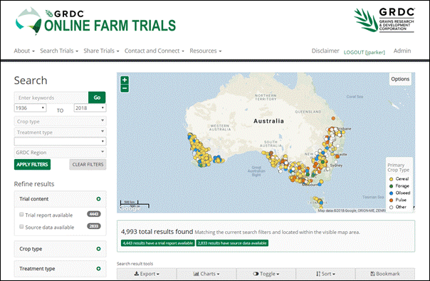Expand the Trial content panel
Image resolution: width=430 pixels, height=281 pixels.
[x=98, y=199]
